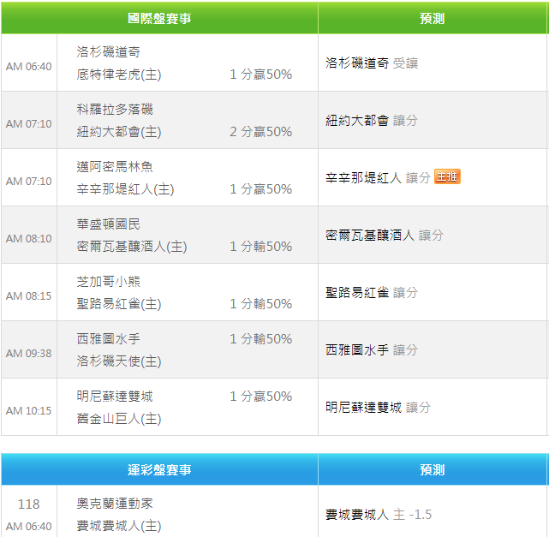Click the green 預測 header
The image size is (549, 537).
pyautogui.click(x=433, y=18)
